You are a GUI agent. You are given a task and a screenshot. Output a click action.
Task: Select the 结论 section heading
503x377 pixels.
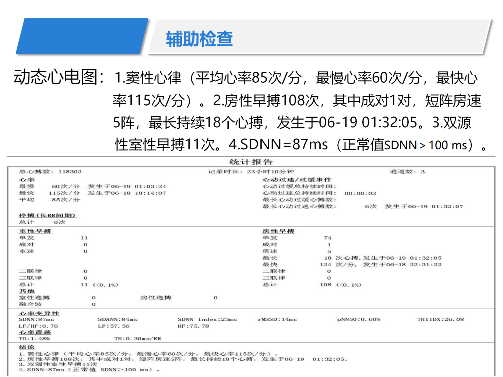click(x=27, y=347)
